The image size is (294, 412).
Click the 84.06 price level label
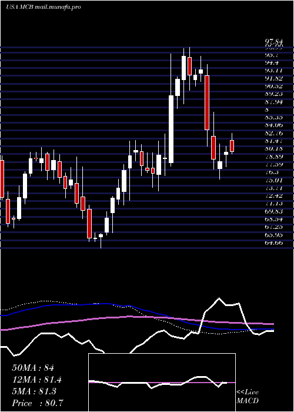274,125
